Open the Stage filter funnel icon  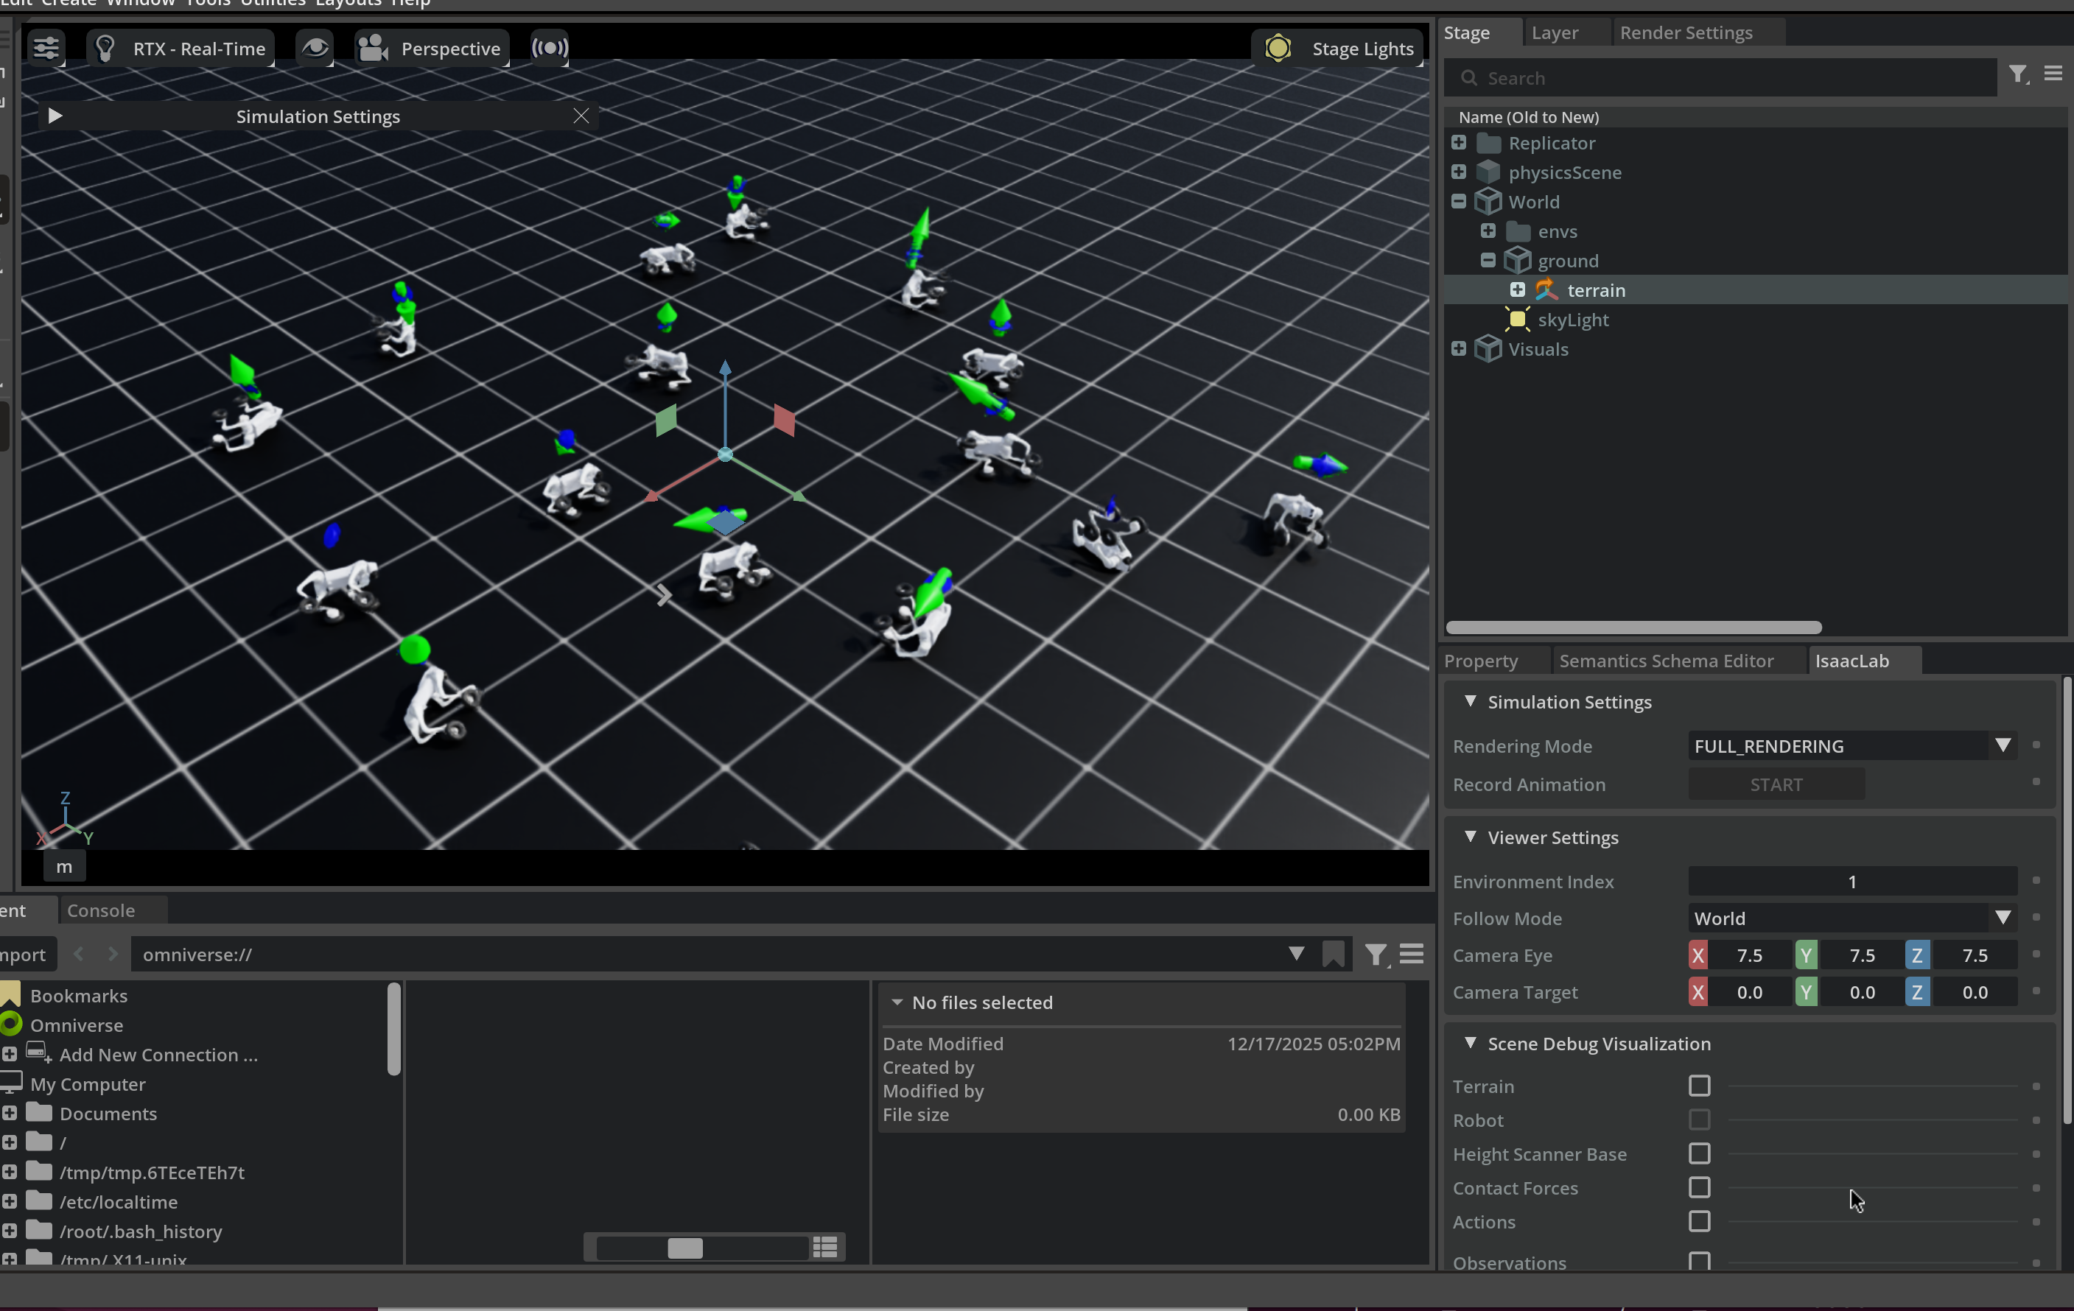click(2018, 75)
